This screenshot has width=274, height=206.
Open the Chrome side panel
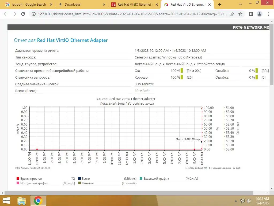[251, 14]
